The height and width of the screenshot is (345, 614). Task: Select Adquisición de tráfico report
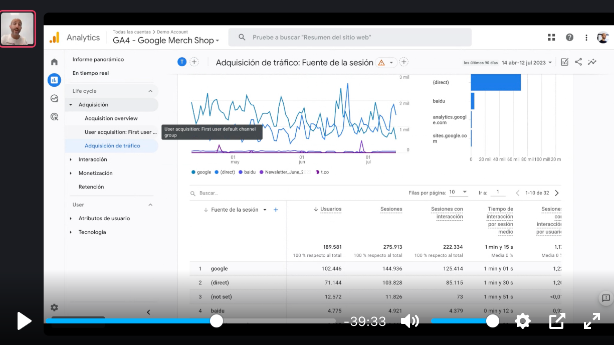[112, 146]
